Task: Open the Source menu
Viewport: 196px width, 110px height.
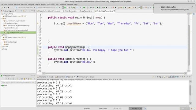Action: [x=10, y=4]
